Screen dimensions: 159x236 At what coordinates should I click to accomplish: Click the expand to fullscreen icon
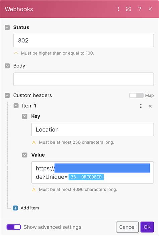click(x=128, y=9)
